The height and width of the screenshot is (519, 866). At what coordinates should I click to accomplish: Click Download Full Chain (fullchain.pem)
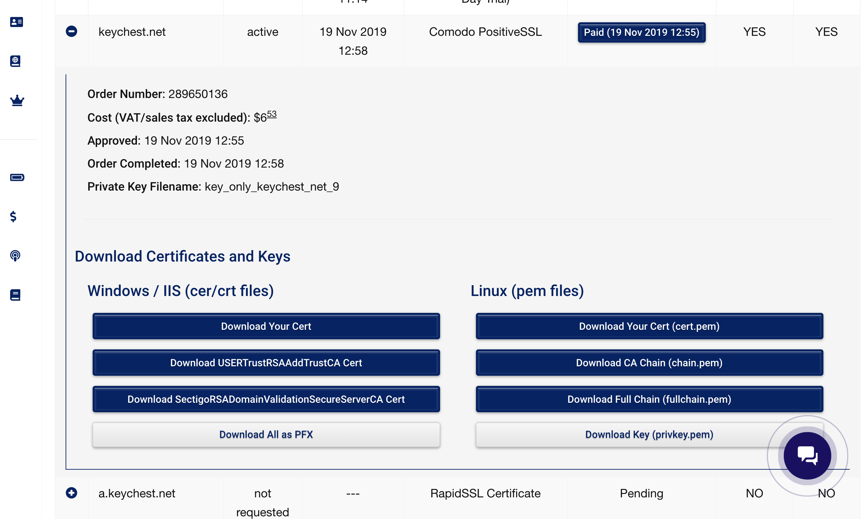649,399
